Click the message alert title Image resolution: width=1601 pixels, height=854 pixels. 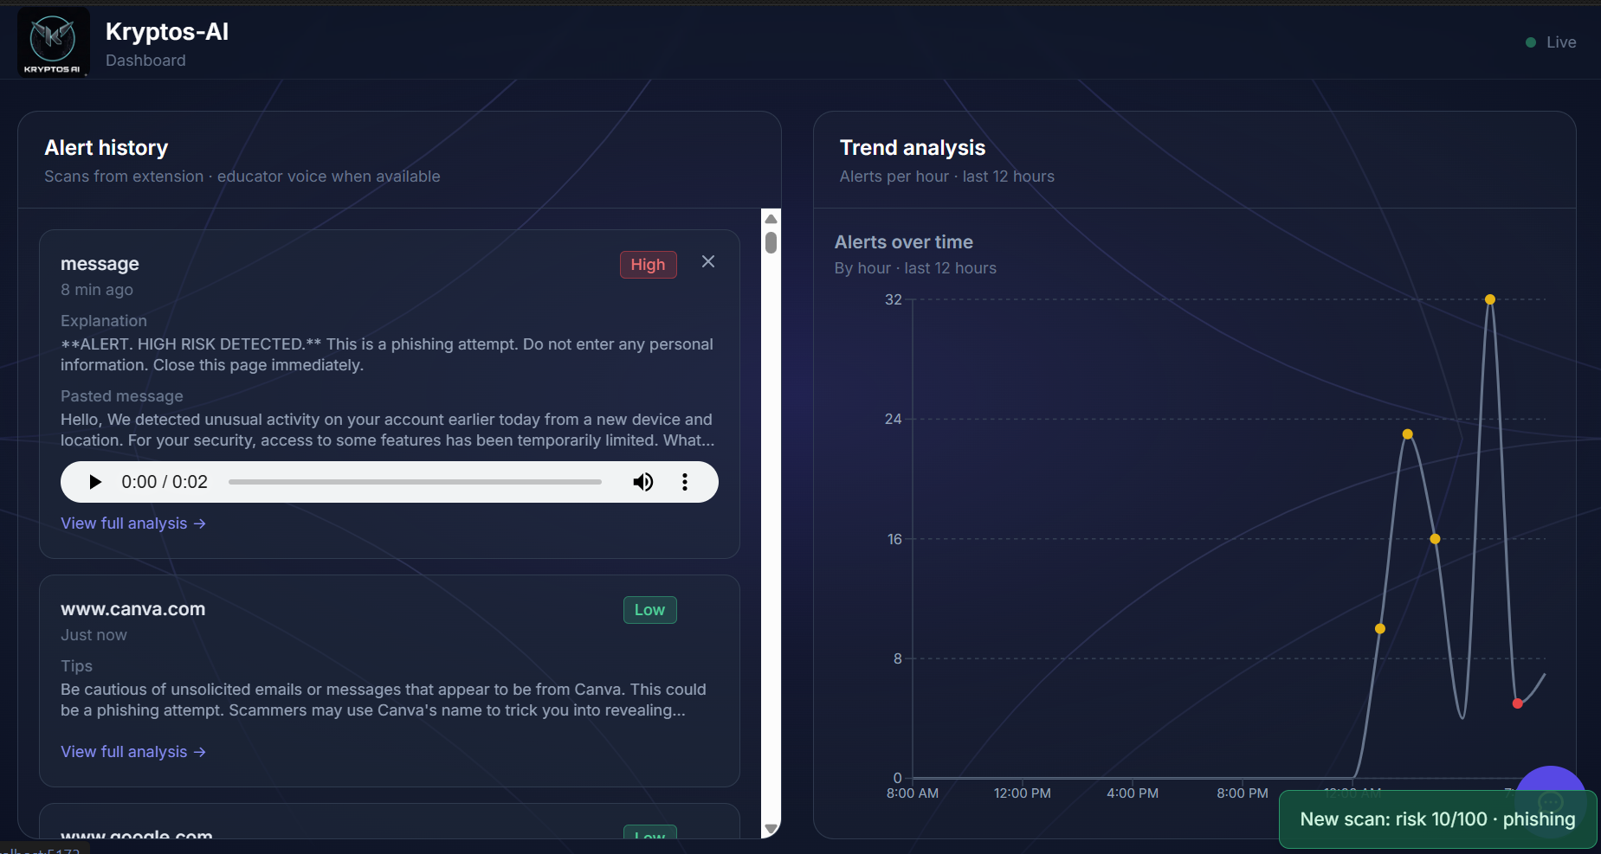pyautogui.click(x=100, y=264)
